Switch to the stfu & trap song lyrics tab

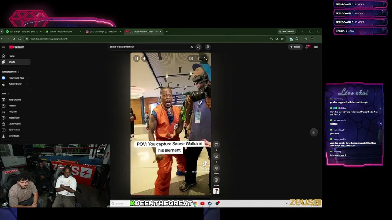(x=24, y=31)
